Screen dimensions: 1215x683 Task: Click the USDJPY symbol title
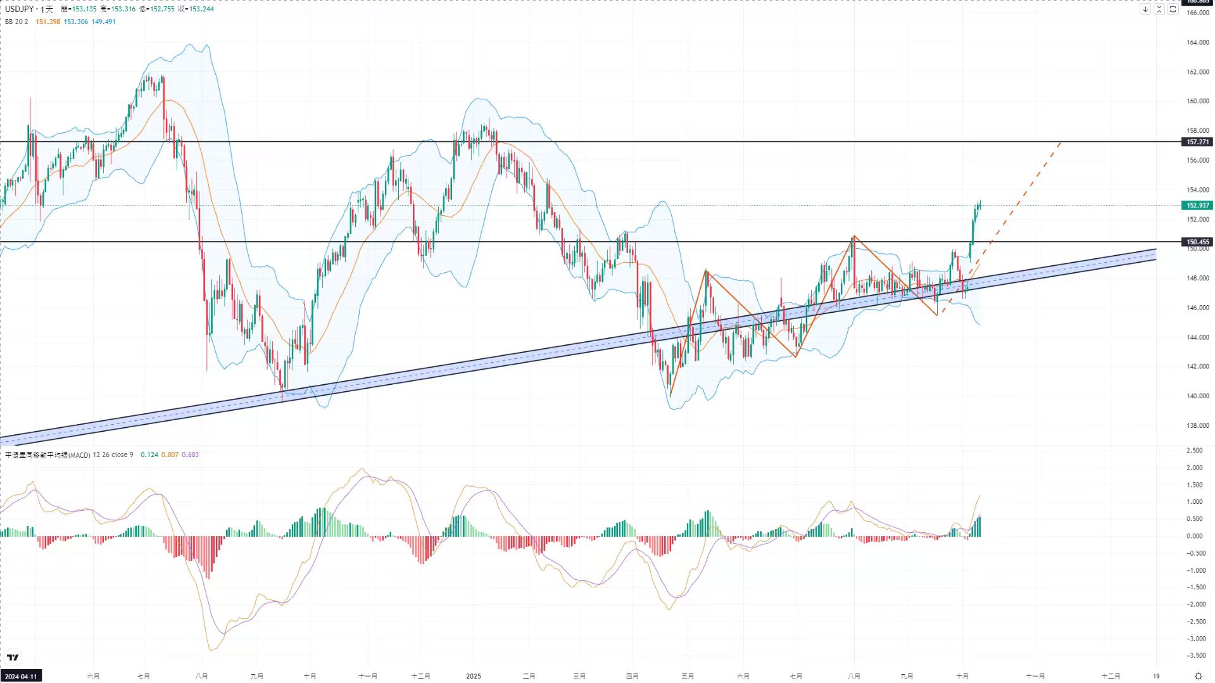[20, 9]
